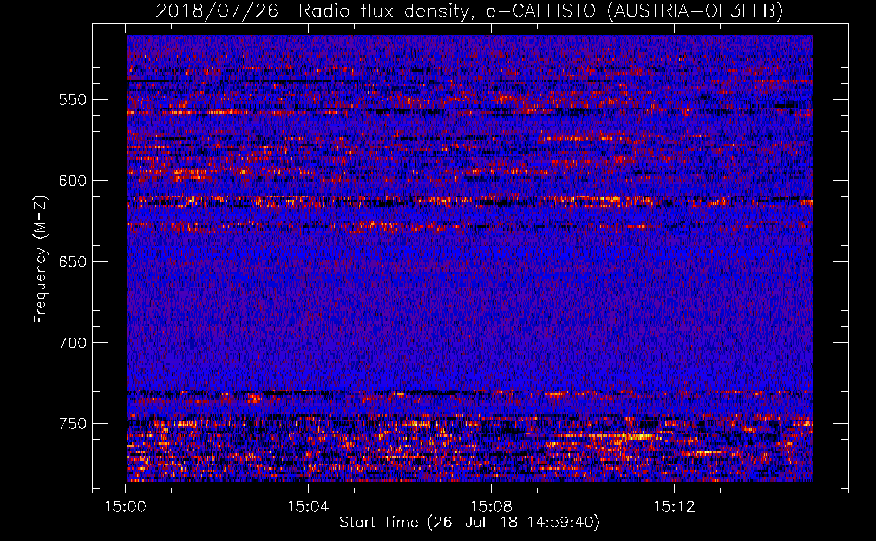Screen dimensions: 876x541
Task: Click the 550 frequency tick label
Action: (x=72, y=100)
